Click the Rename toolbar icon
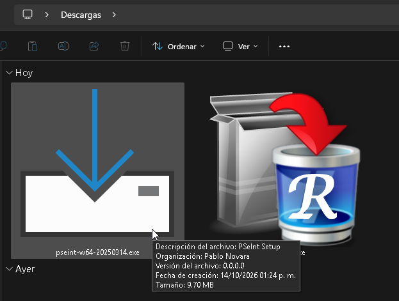Image resolution: width=399 pixels, height=301 pixels. (63, 46)
